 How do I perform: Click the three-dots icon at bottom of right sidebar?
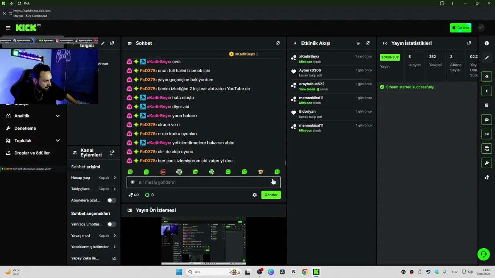(486, 178)
